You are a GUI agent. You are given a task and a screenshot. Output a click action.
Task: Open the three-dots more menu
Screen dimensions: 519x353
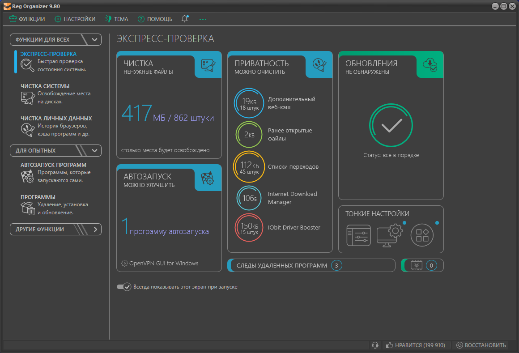(x=203, y=20)
